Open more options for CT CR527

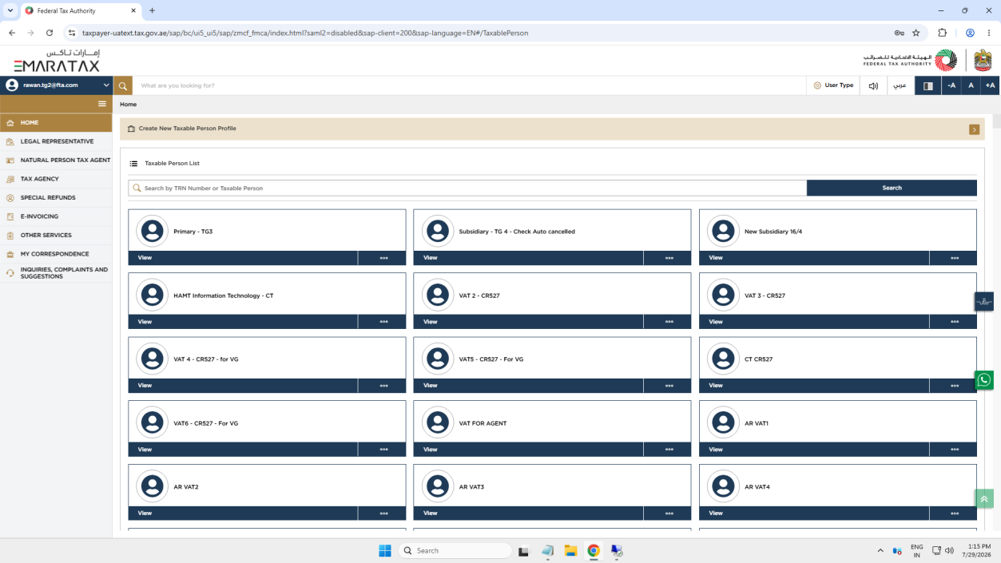point(954,386)
